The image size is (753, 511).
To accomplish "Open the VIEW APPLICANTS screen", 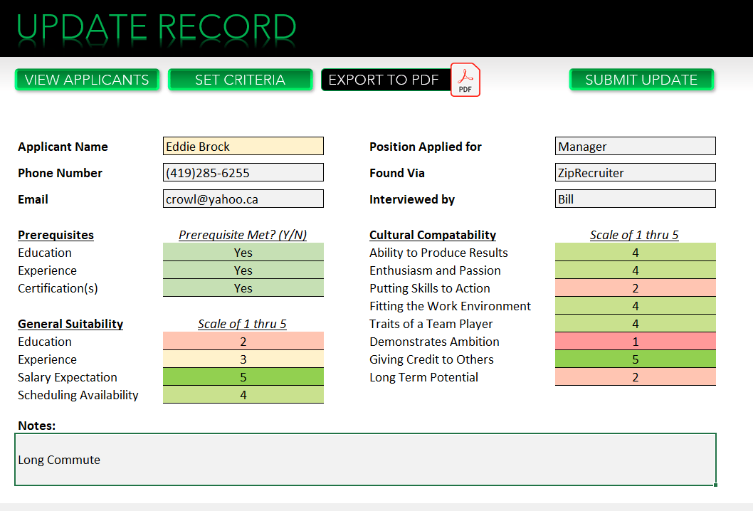I will pos(86,80).
